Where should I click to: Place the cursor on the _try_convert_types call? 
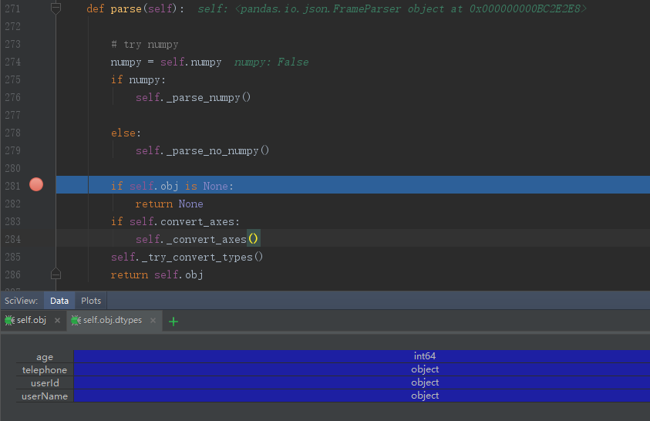[x=197, y=257]
